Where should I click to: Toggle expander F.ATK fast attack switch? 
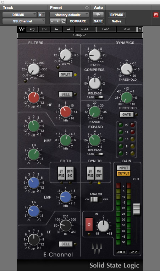point(99,154)
